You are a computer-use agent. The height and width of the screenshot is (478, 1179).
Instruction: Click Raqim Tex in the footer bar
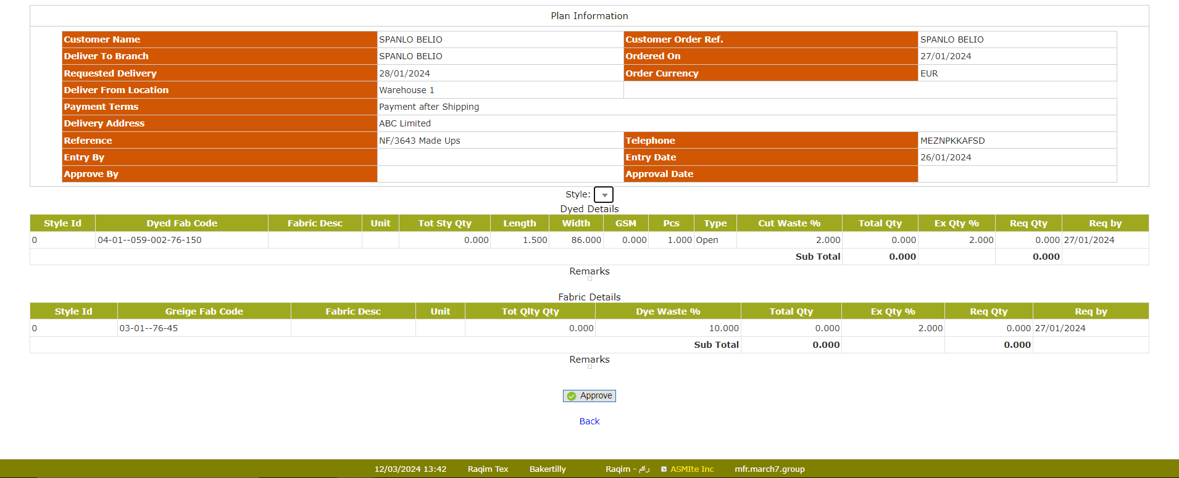tap(488, 469)
